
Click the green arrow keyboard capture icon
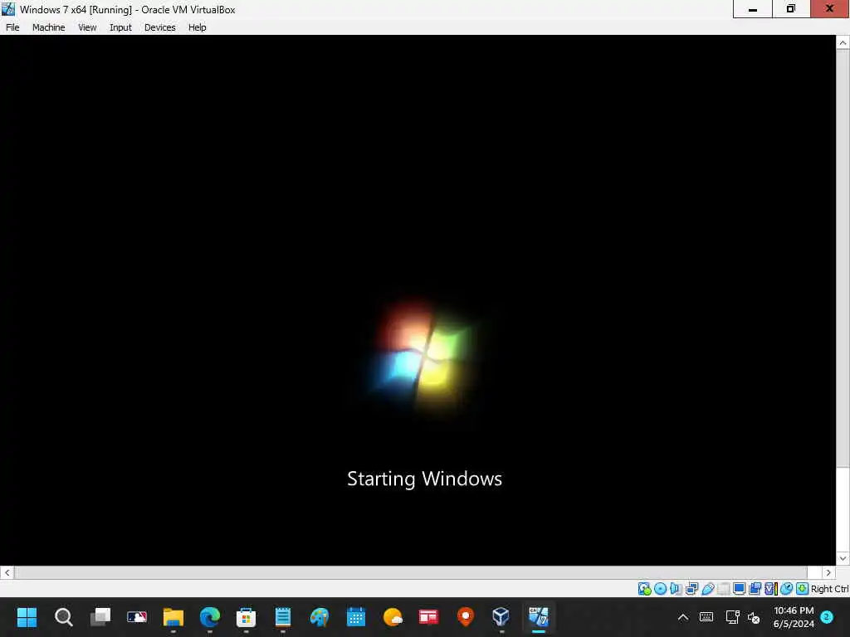803,588
